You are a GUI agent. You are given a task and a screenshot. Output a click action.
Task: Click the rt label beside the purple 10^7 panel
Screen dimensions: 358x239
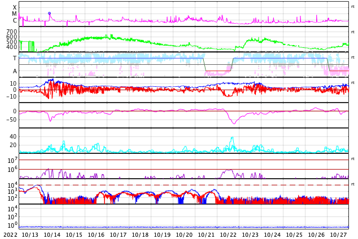click(x=352, y=159)
